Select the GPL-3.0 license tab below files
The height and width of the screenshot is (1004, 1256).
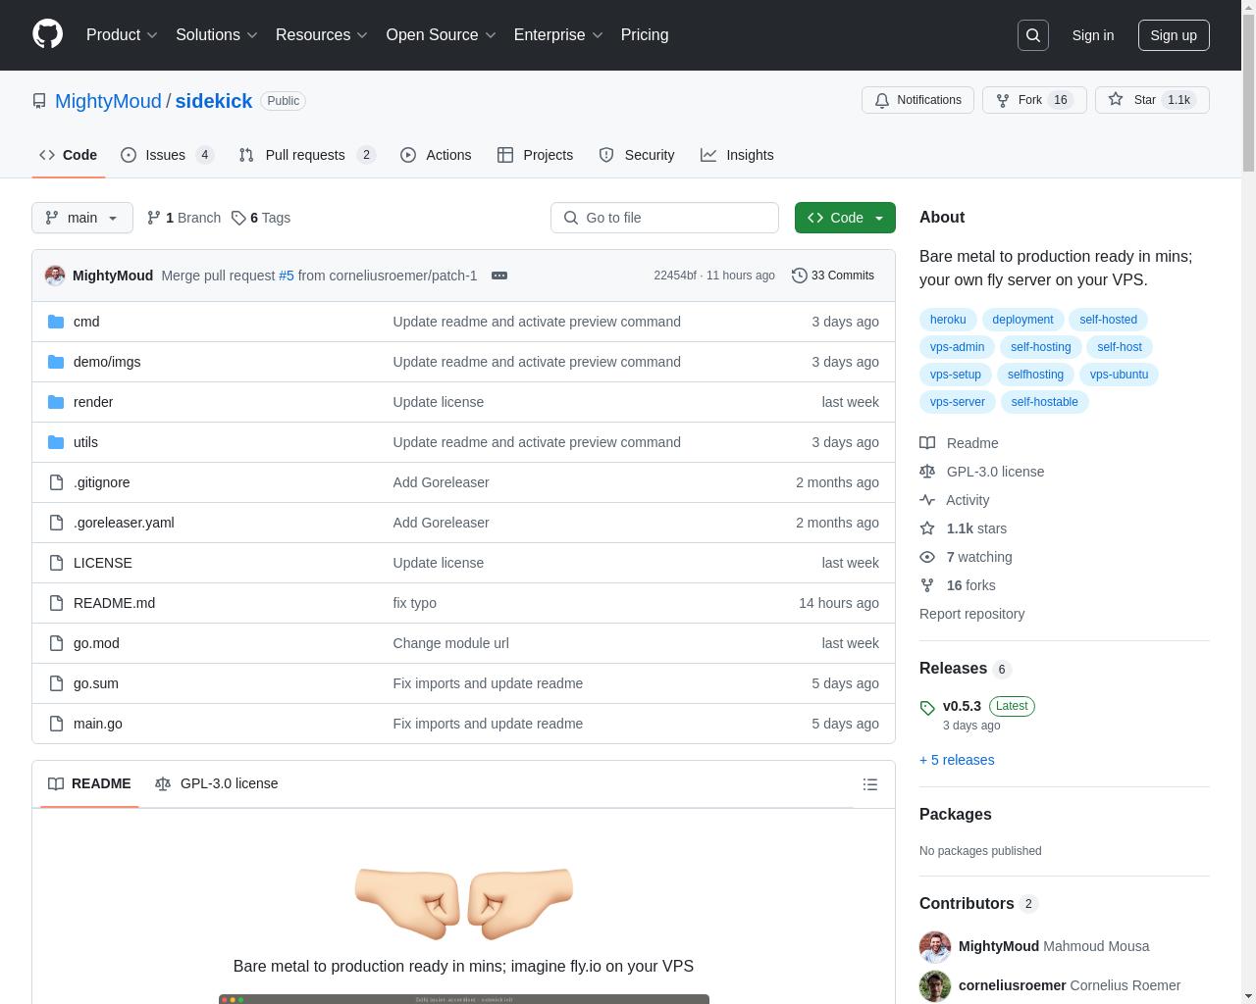[x=217, y=783]
